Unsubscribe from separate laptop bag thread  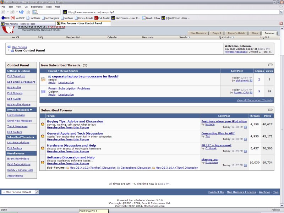[x=66, y=82]
